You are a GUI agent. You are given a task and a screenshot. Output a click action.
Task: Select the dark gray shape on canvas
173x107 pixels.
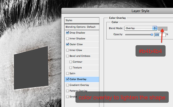click(31, 68)
